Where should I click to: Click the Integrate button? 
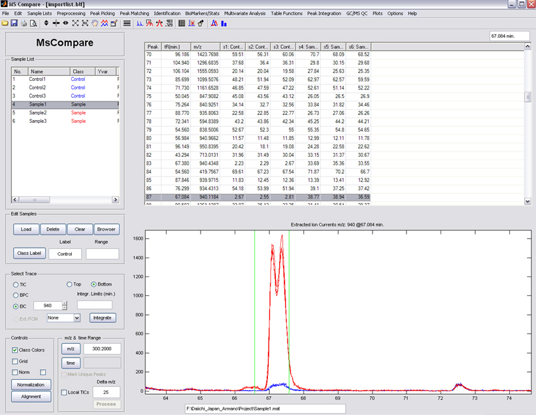pos(103,318)
